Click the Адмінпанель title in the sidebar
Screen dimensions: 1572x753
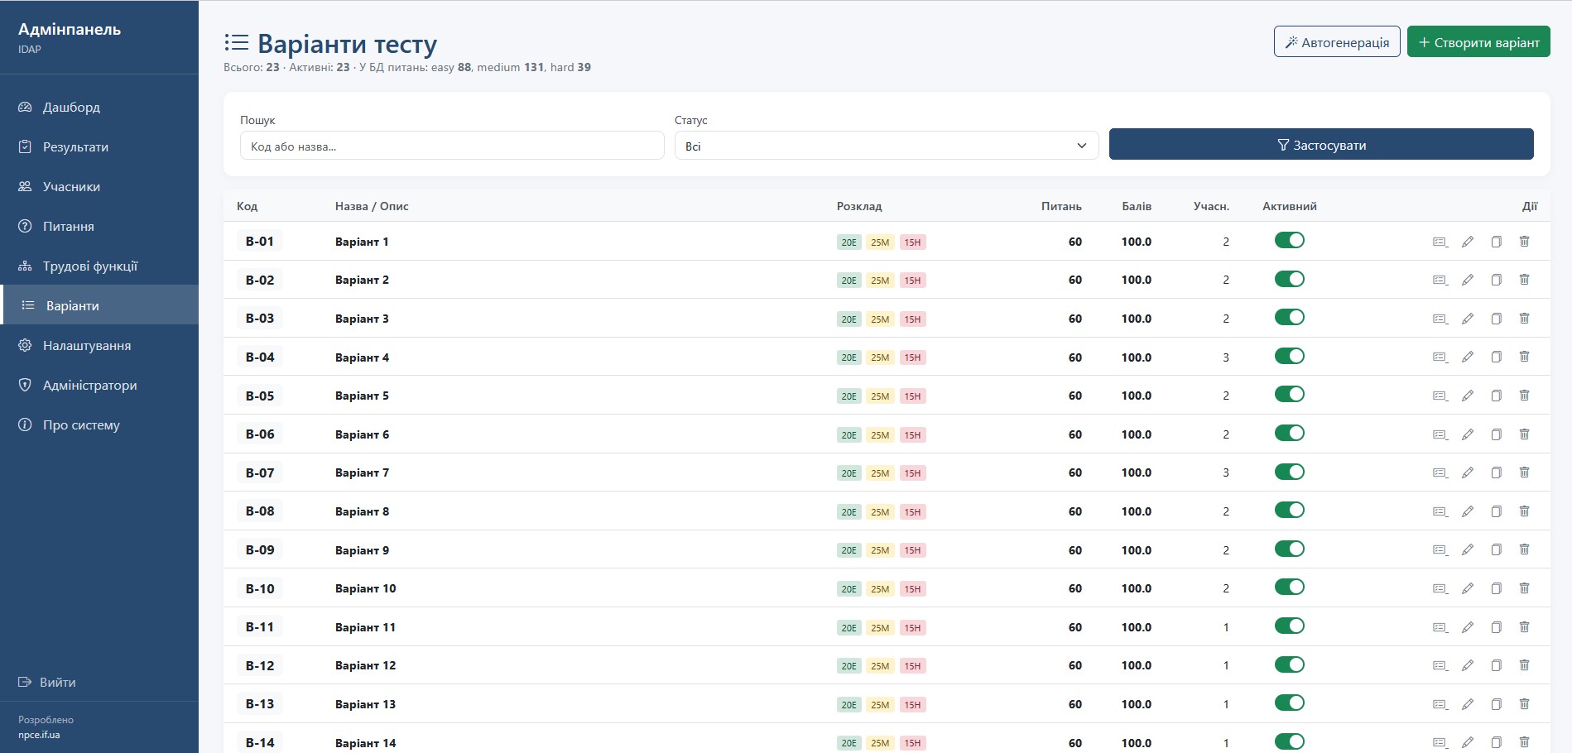70,29
